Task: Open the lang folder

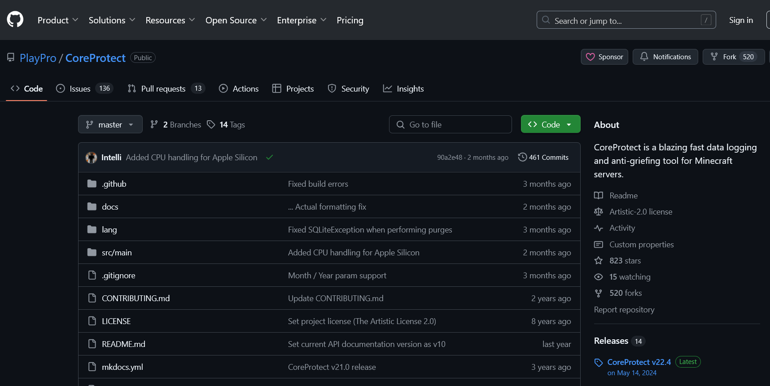Action: point(109,230)
